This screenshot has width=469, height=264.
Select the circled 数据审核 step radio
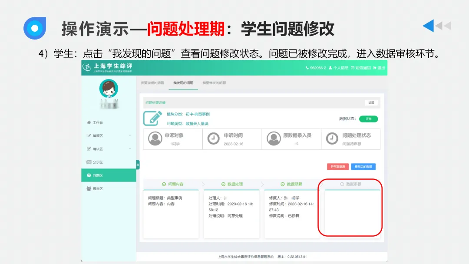point(342,184)
